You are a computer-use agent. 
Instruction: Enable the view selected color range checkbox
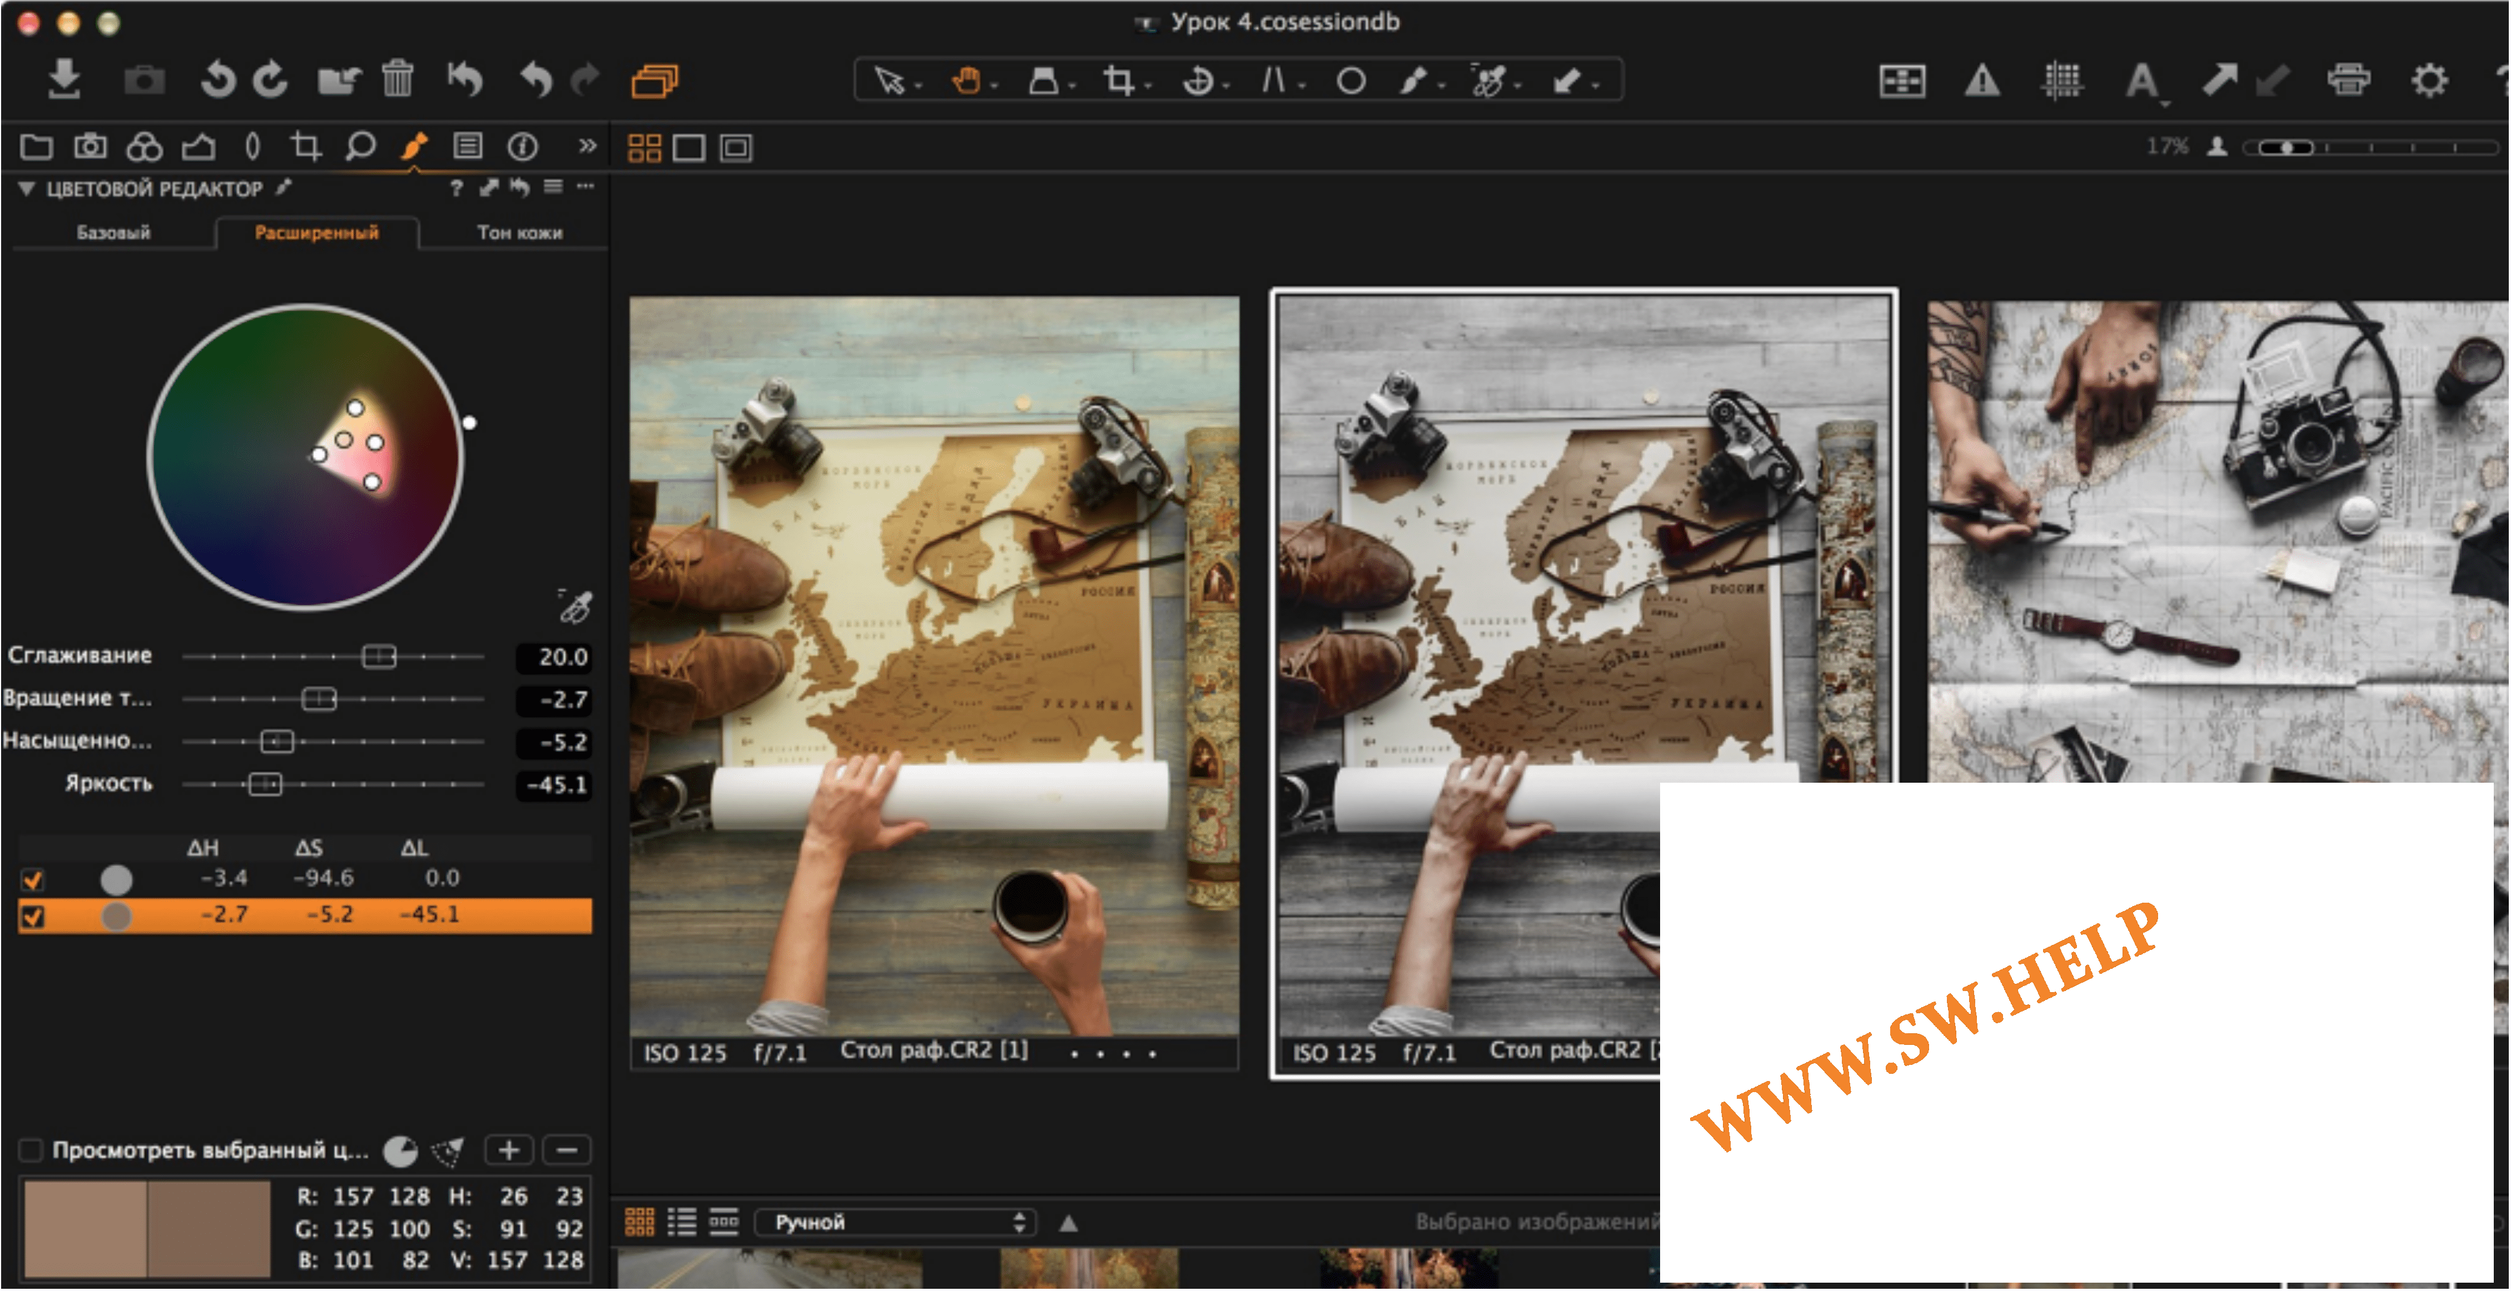point(31,1150)
